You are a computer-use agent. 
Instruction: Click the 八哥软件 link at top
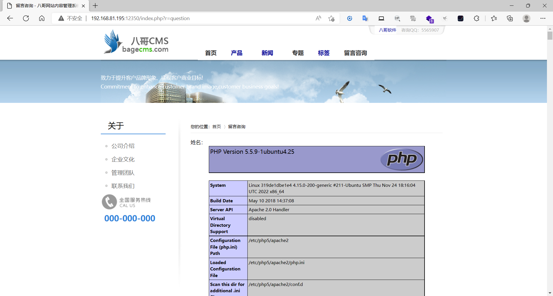pos(387,30)
